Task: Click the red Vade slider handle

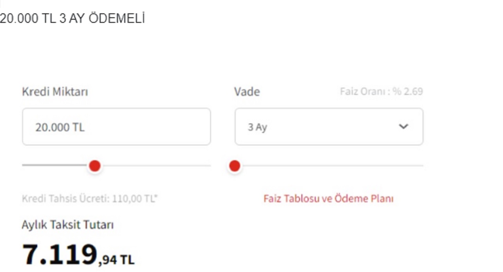Action: tap(235, 166)
